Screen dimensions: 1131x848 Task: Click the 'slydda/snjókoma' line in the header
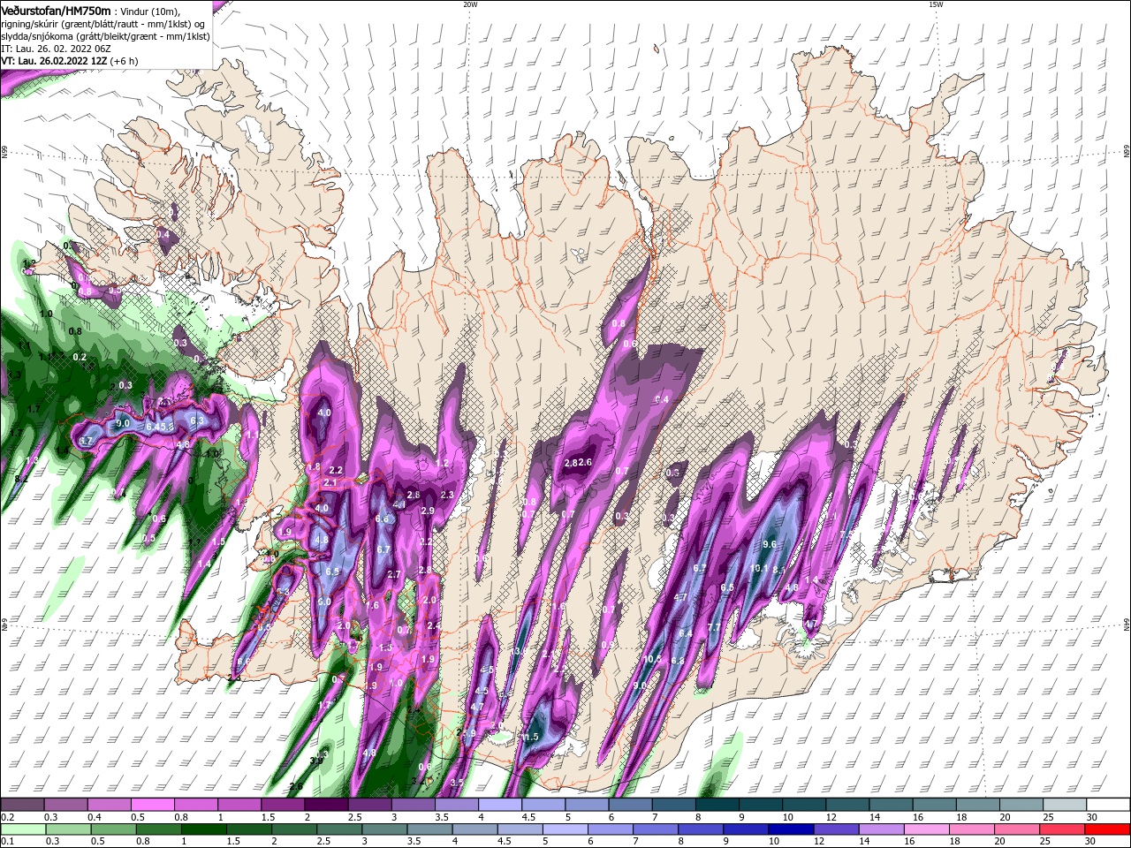(105, 36)
